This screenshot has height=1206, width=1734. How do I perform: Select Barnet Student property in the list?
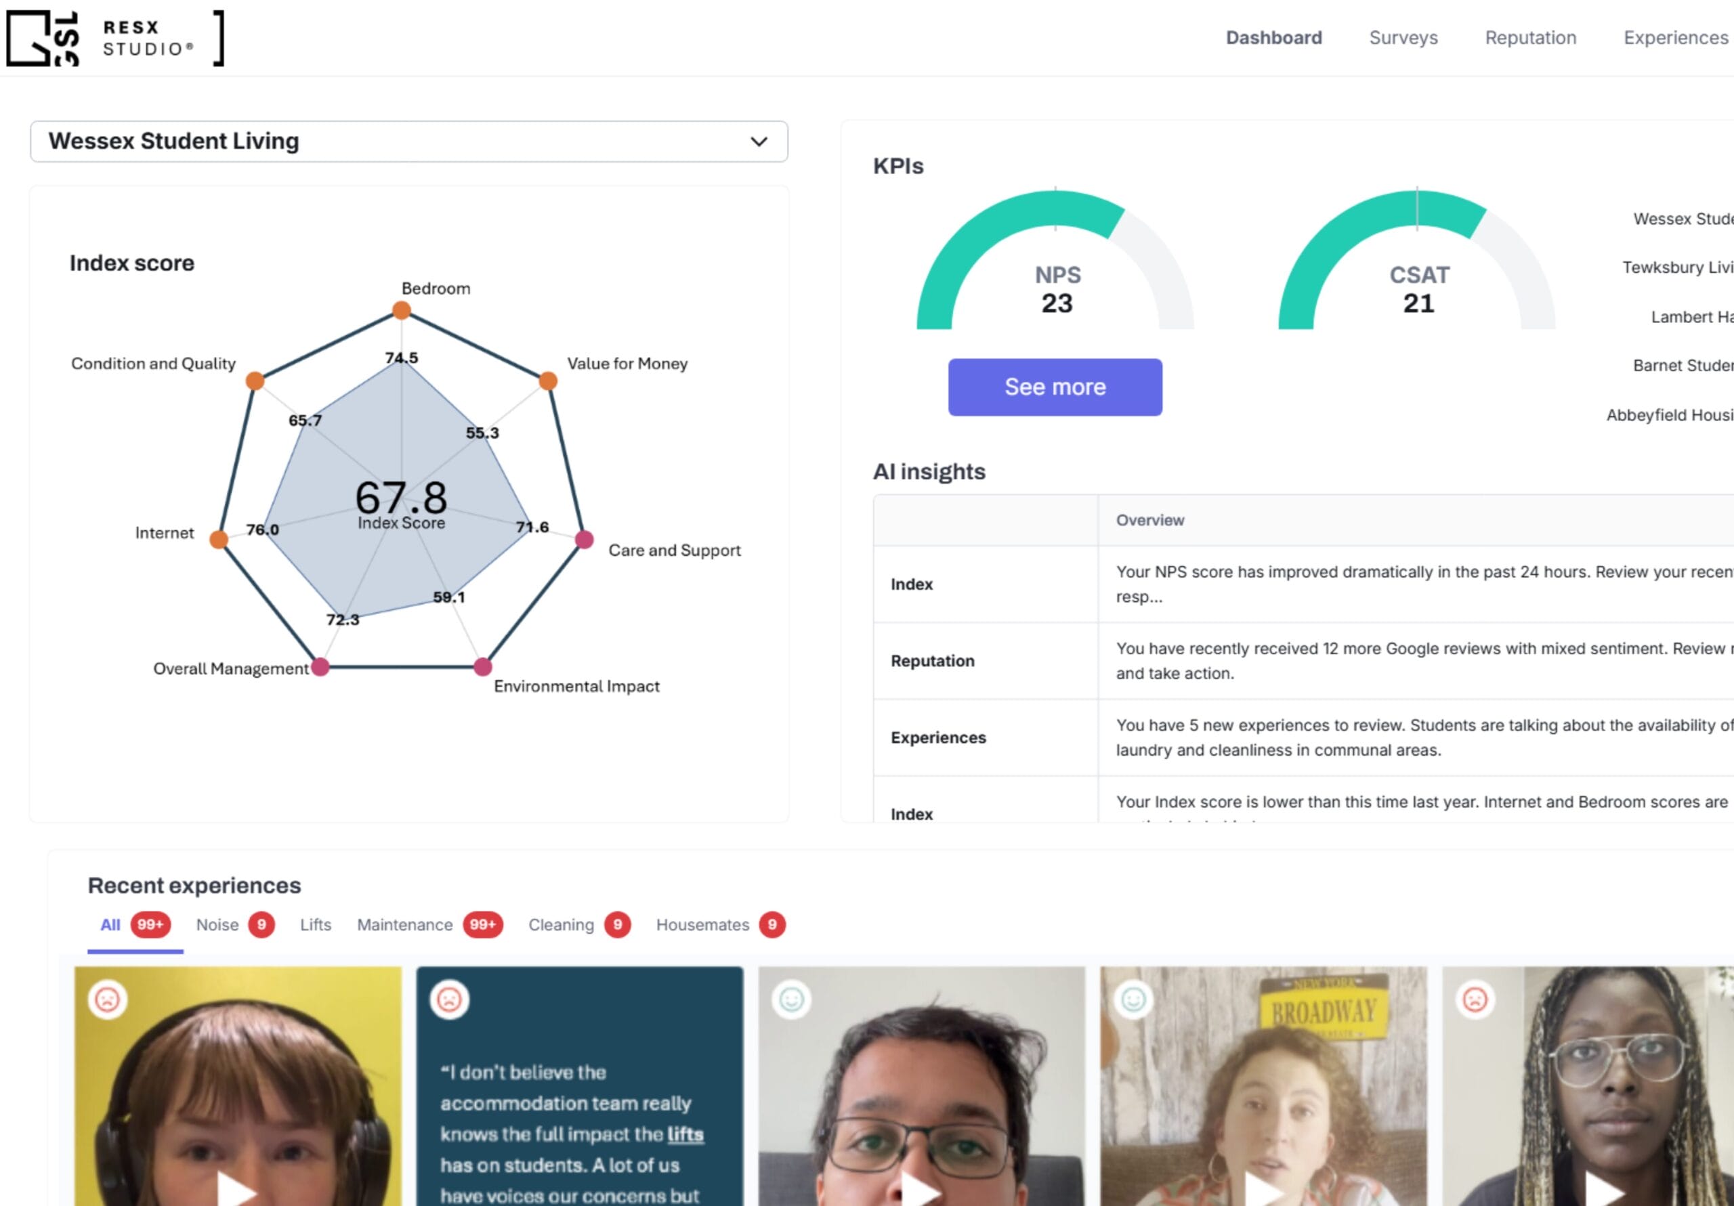pyautogui.click(x=1683, y=366)
